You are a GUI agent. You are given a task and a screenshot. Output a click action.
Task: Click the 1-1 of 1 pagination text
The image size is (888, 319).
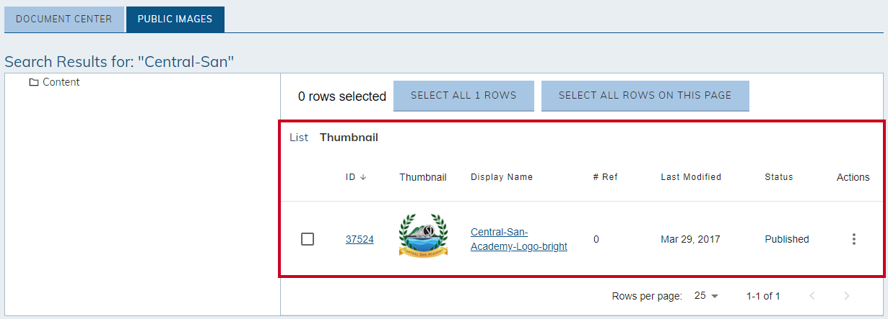click(763, 296)
